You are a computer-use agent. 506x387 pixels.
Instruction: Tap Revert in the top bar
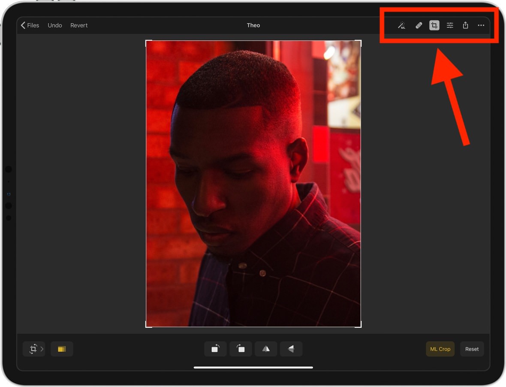[79, 26]
